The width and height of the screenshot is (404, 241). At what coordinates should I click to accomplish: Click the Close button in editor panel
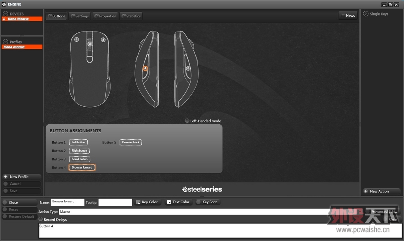20,202
